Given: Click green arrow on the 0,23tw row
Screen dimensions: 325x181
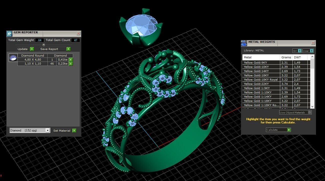Looking at the screenshot, I should [71, 64].
